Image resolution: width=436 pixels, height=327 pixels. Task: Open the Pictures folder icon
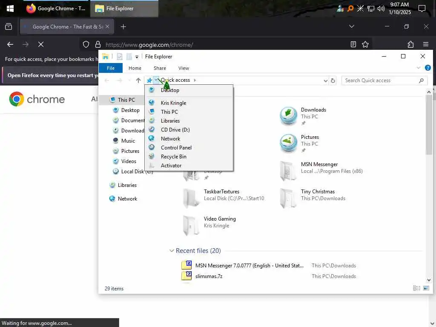click(288, 143)
